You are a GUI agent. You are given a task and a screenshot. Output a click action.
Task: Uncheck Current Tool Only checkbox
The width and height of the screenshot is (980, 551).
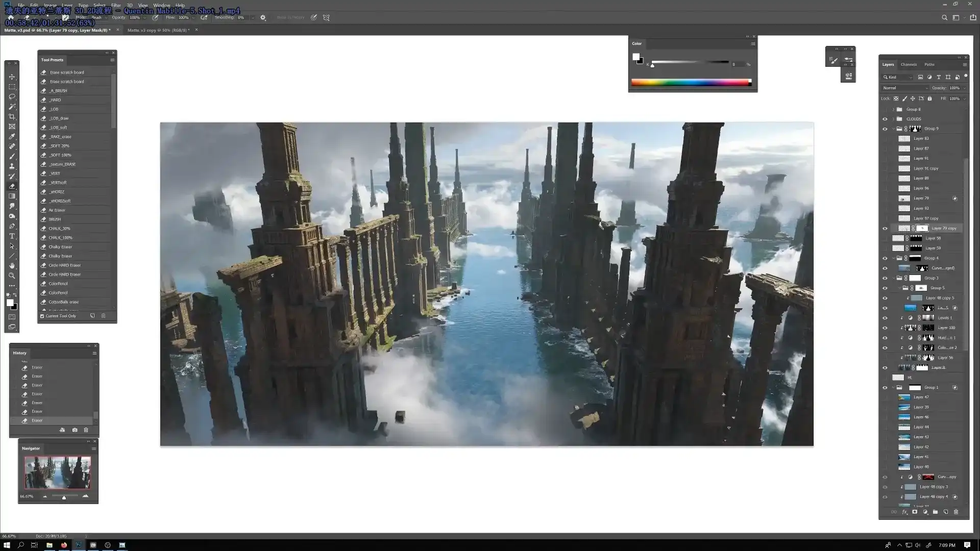[x=42, y=316]
